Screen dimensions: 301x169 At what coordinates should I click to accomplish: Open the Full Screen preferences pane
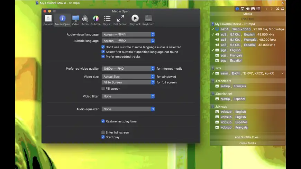[120, 20]
